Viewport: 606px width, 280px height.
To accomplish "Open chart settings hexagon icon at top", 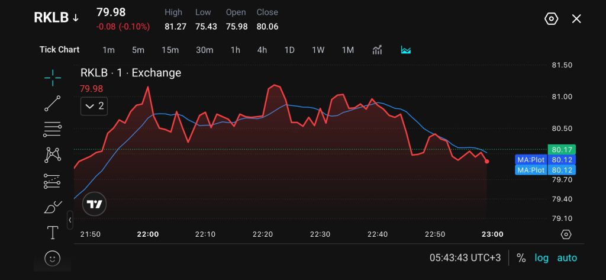I will (551, 18).
